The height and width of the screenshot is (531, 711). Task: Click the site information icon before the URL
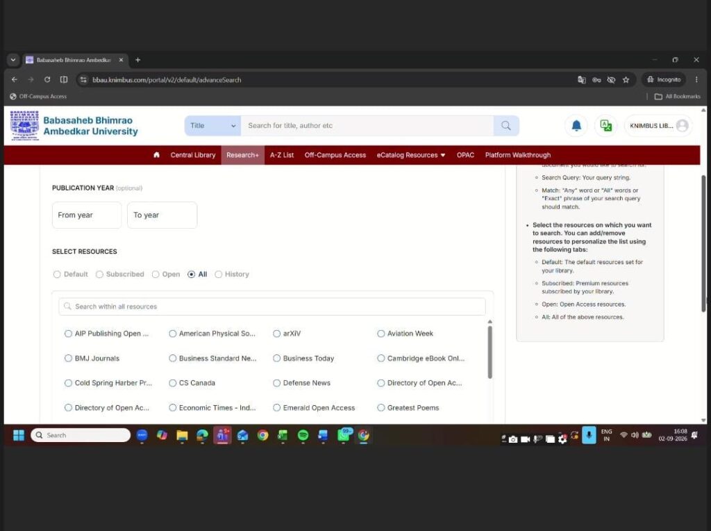pyautogui.click(x=83, y=80)
